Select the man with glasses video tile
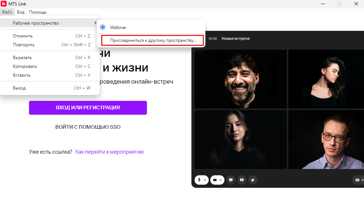 [326, 139]
